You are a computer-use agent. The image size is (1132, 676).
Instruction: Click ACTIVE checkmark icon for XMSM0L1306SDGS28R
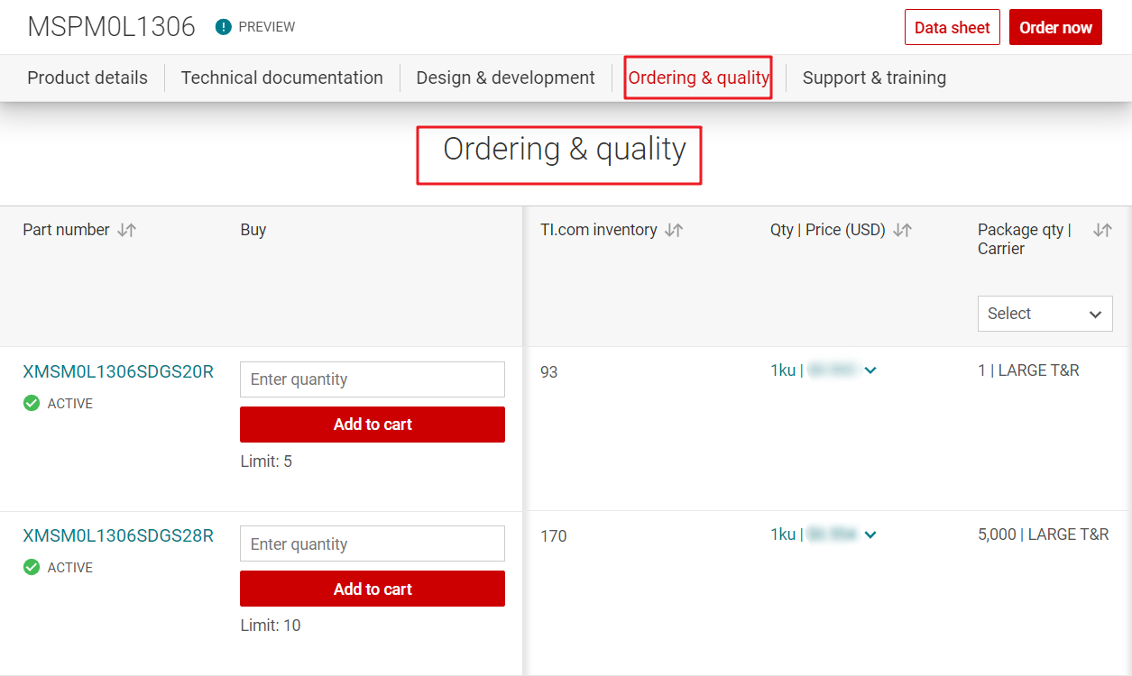click(32, 568)
